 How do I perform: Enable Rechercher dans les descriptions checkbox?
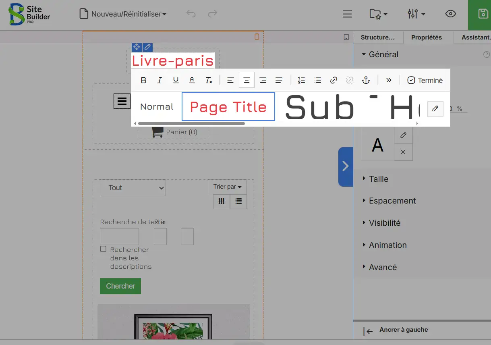pos(104,249)
